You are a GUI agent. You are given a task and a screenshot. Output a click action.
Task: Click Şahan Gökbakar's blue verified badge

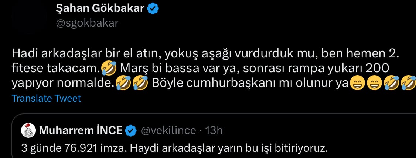153,9
